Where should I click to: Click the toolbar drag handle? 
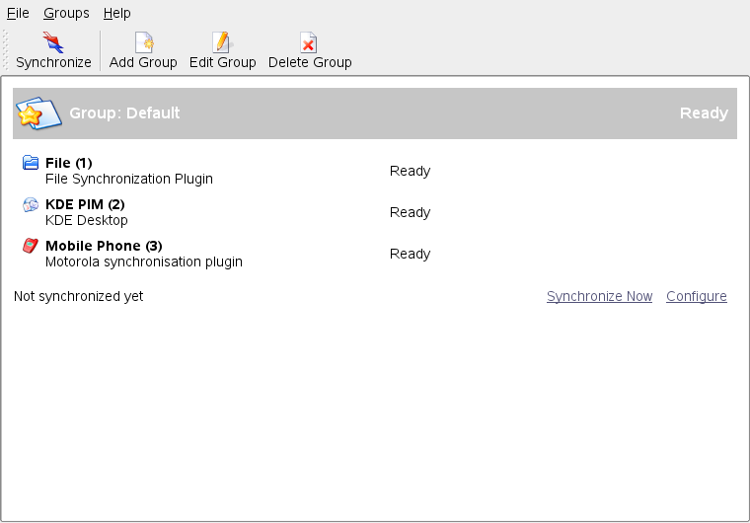pos(6,49)
